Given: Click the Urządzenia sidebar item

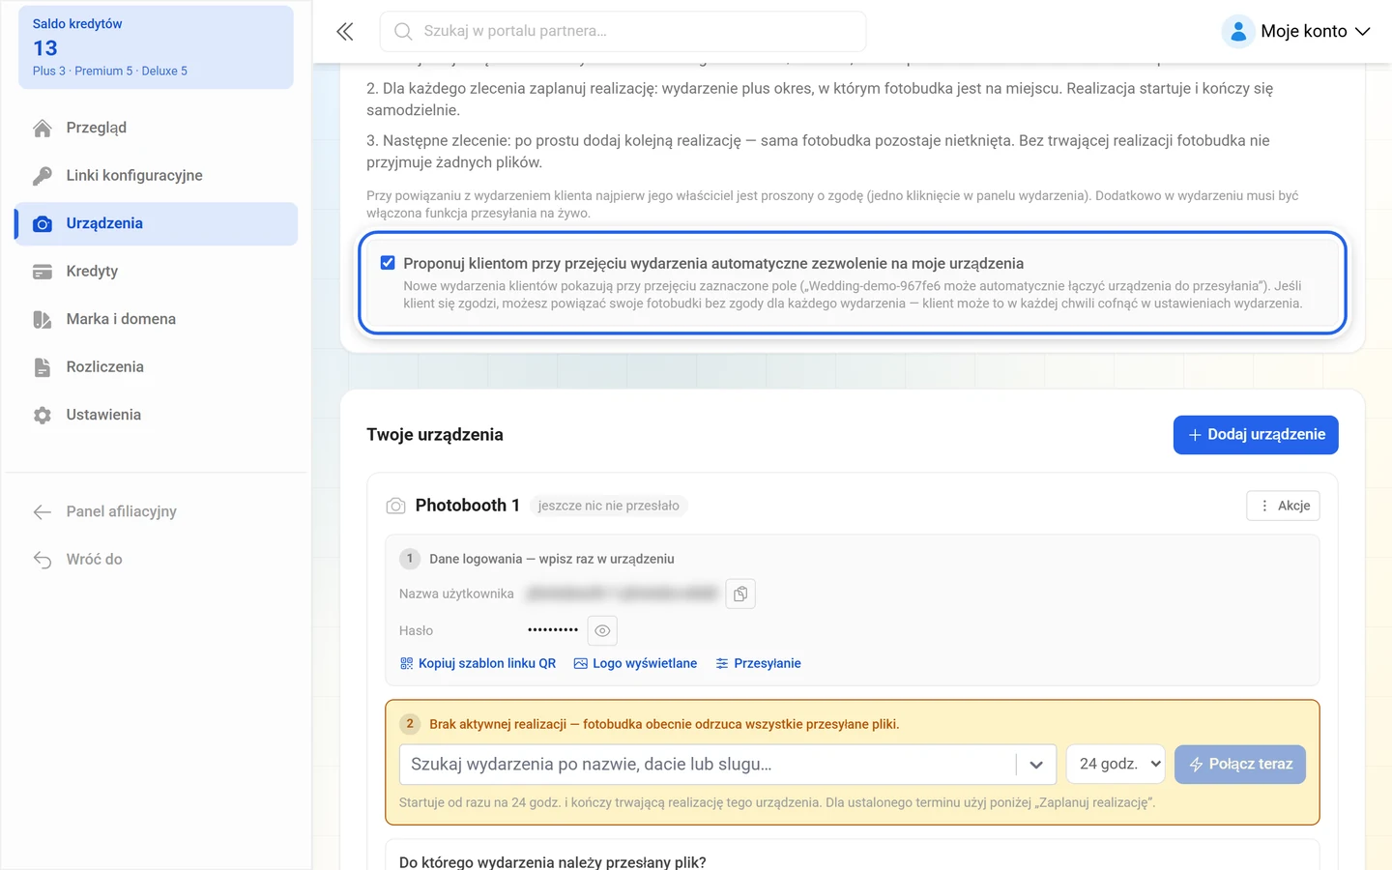Looking at the screenshot, I should 157,223.
